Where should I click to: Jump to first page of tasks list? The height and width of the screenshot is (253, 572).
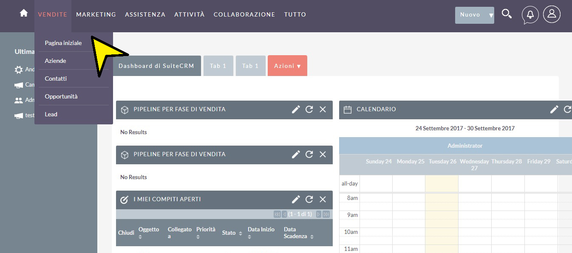[277, 214]
